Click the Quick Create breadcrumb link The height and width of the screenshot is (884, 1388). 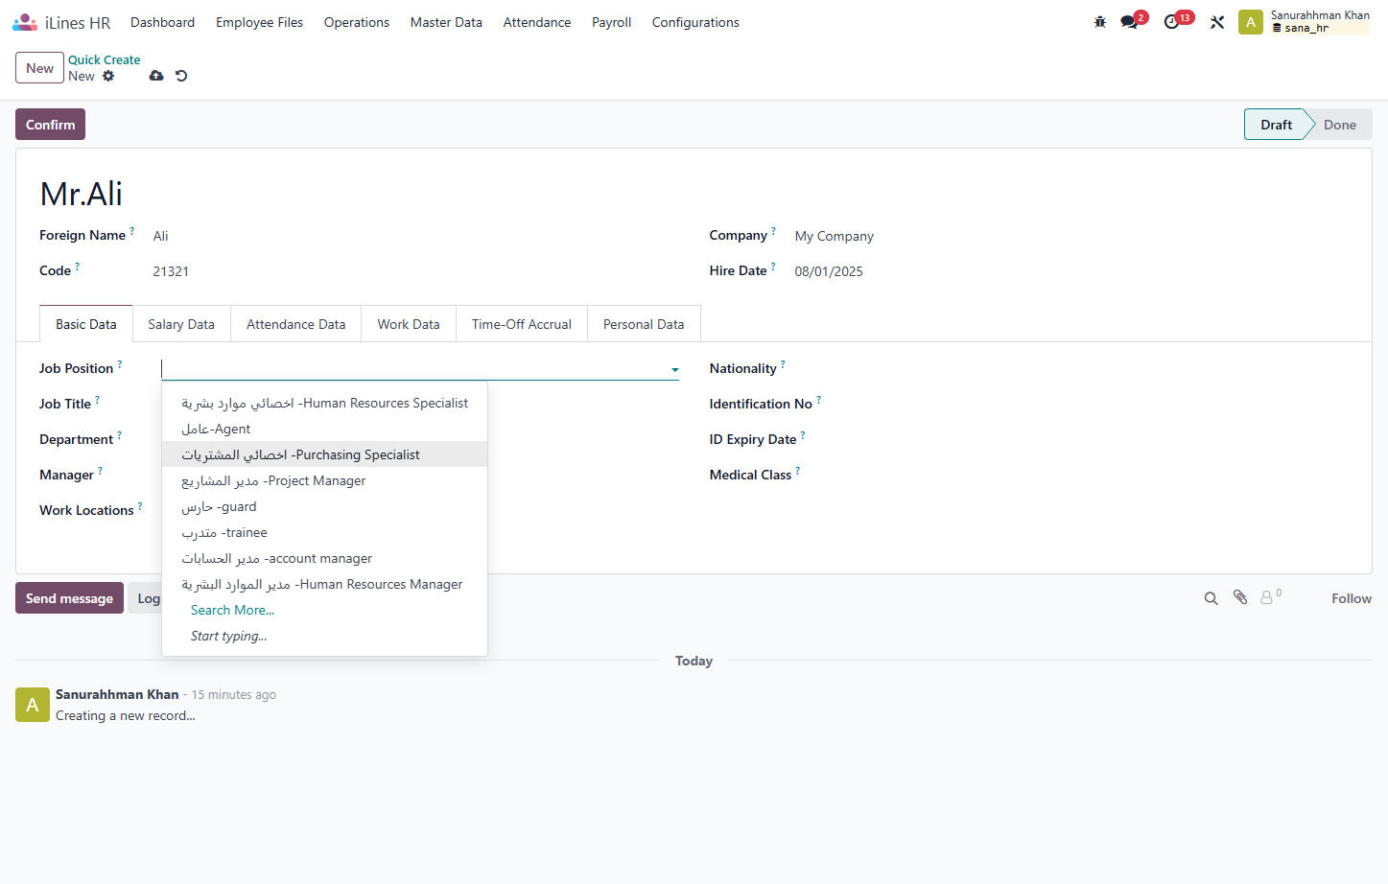pyautogui.click(x=104, y=59)
